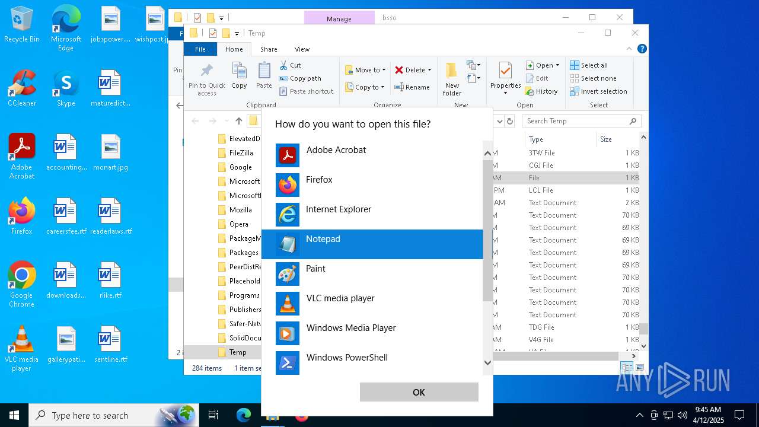Open the File tab in Temp window
This screenshot has height=427, width=759.
click(x=200, y=49)
